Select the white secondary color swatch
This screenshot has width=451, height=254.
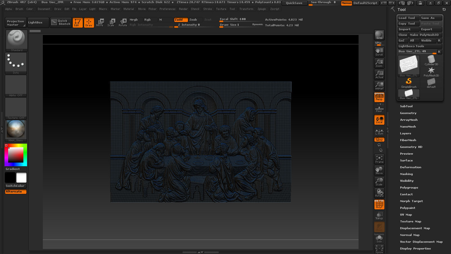point(21,178)
